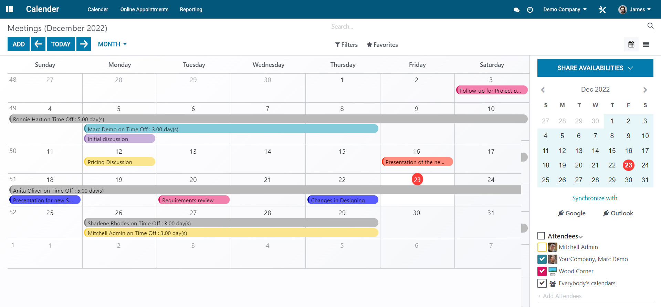Click Wood Corner attendee logo
661x307 pixels.
553,271
